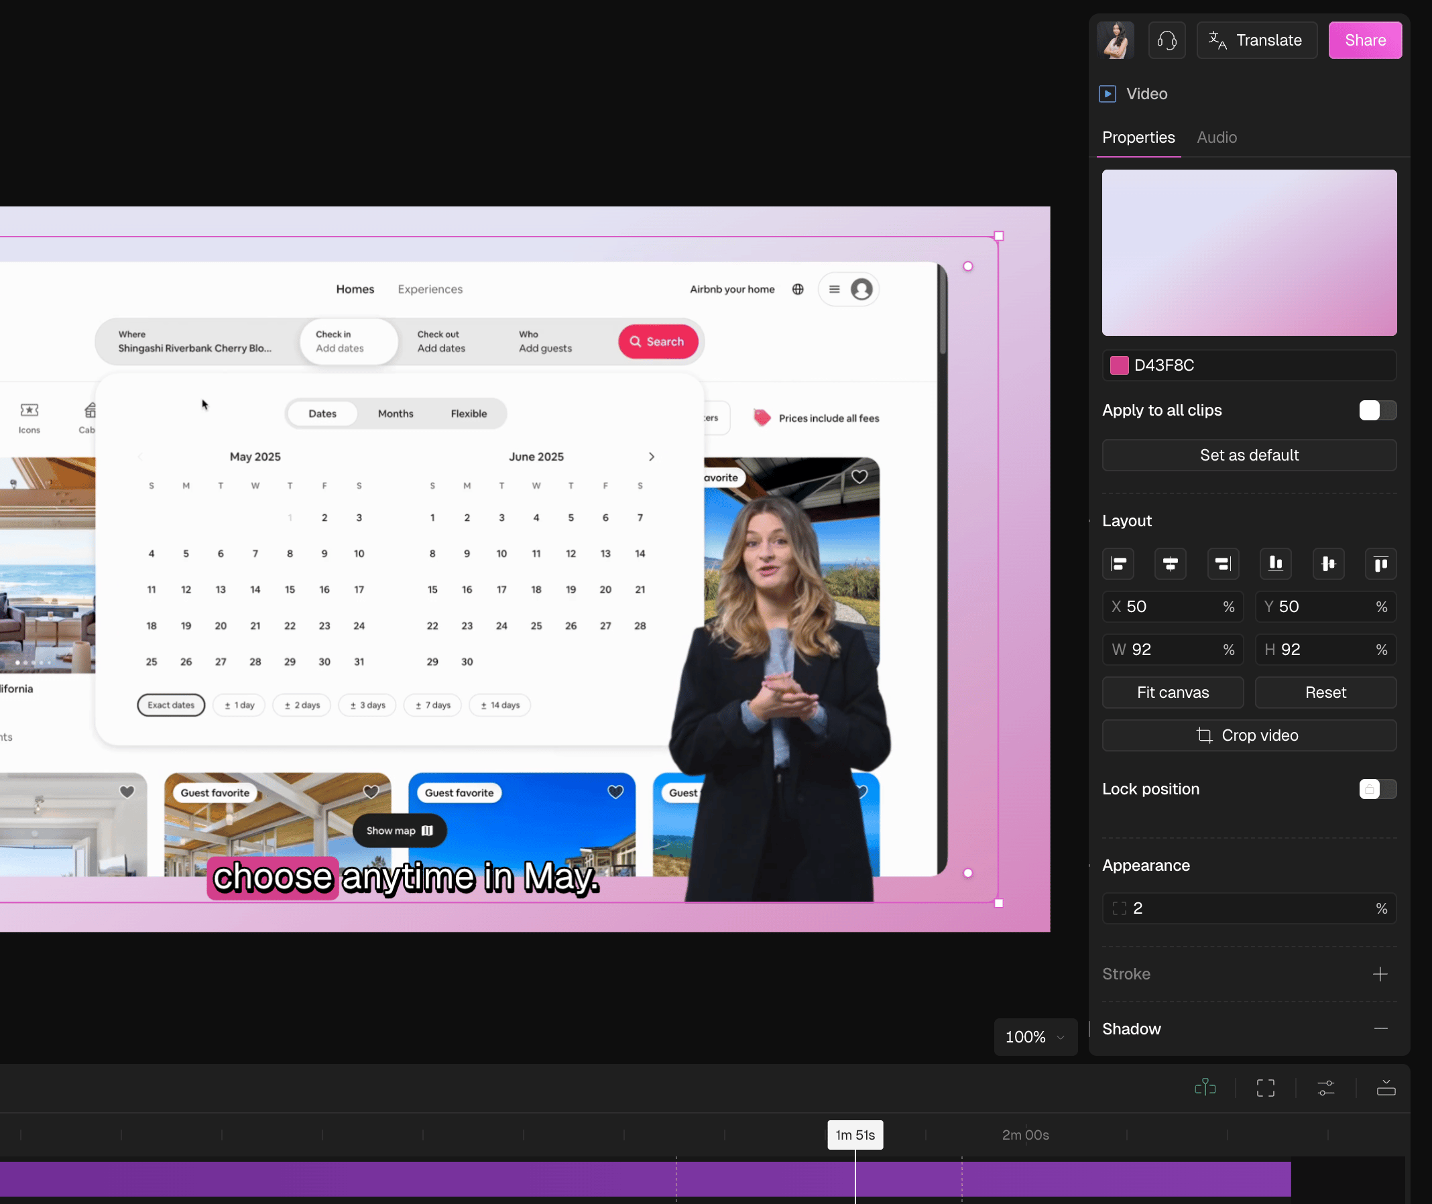
Task: Click the fullscreen frame icon above timeline
Action: [x=1266, y=1087]
